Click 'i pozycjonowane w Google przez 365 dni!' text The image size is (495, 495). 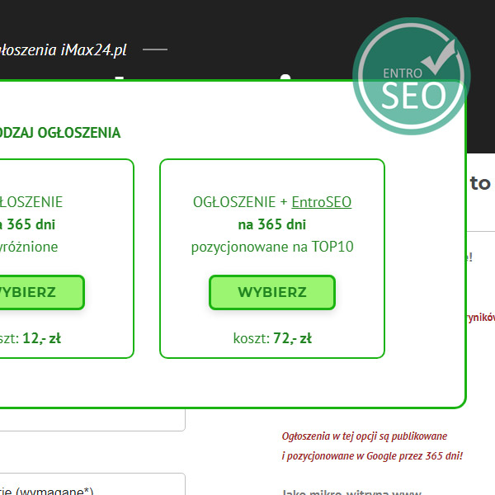point(372,456)
